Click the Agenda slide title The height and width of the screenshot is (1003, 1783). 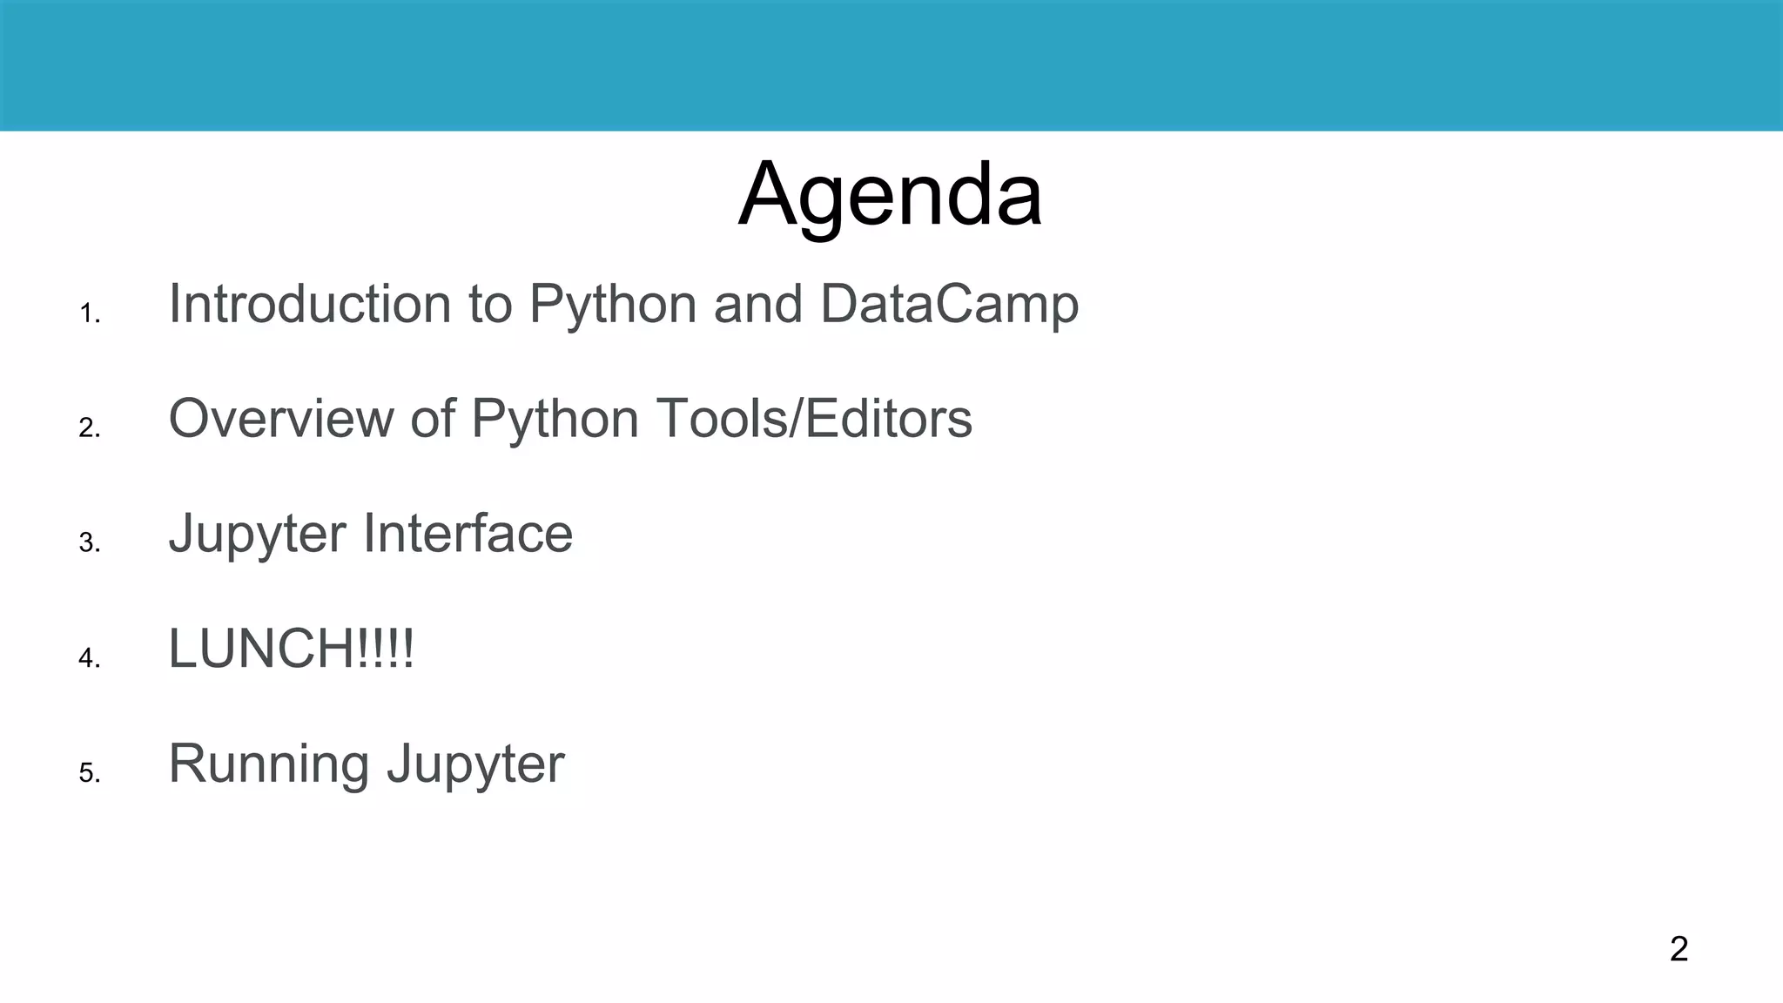pyautogui.click(x=890, y=194)
